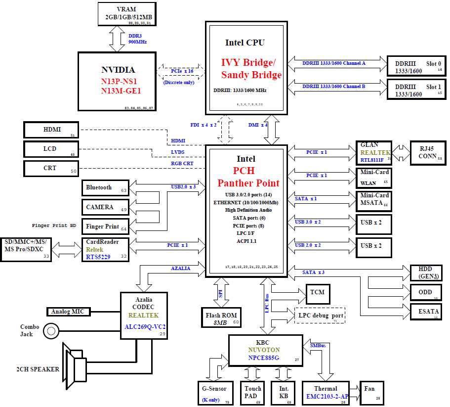Click the LVDS signal label
This screenshot has width=450, height=407.
pyautogui.click(x=178, y=152)
